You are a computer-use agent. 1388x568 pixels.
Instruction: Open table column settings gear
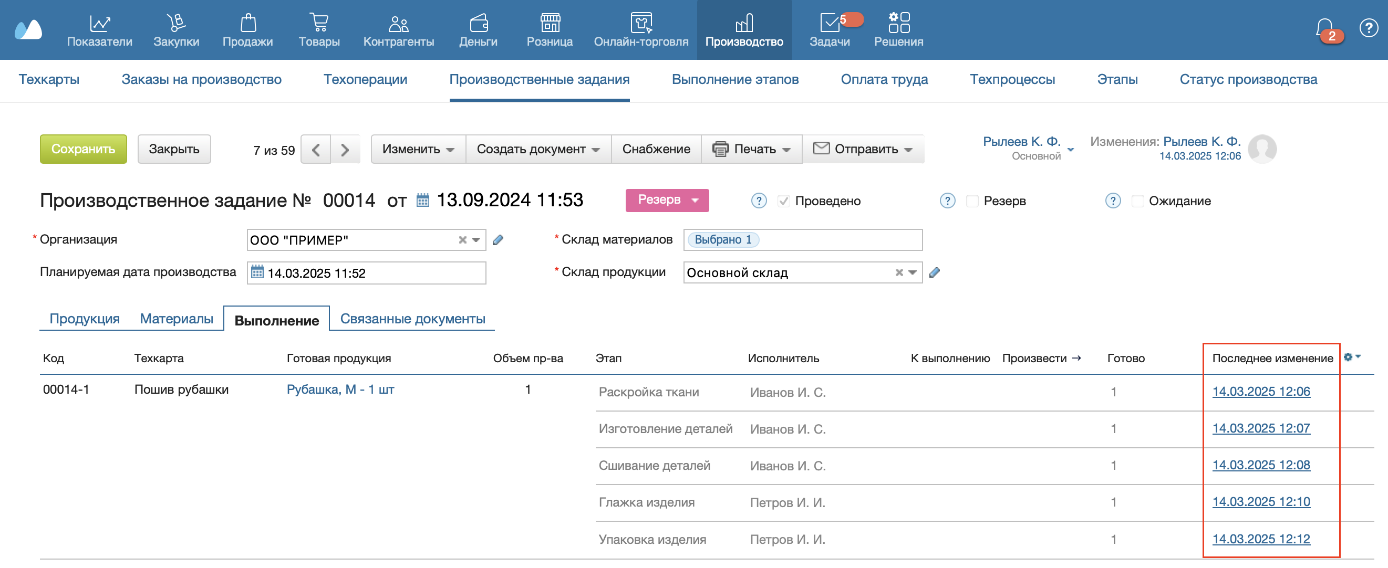coord(1352,357)
